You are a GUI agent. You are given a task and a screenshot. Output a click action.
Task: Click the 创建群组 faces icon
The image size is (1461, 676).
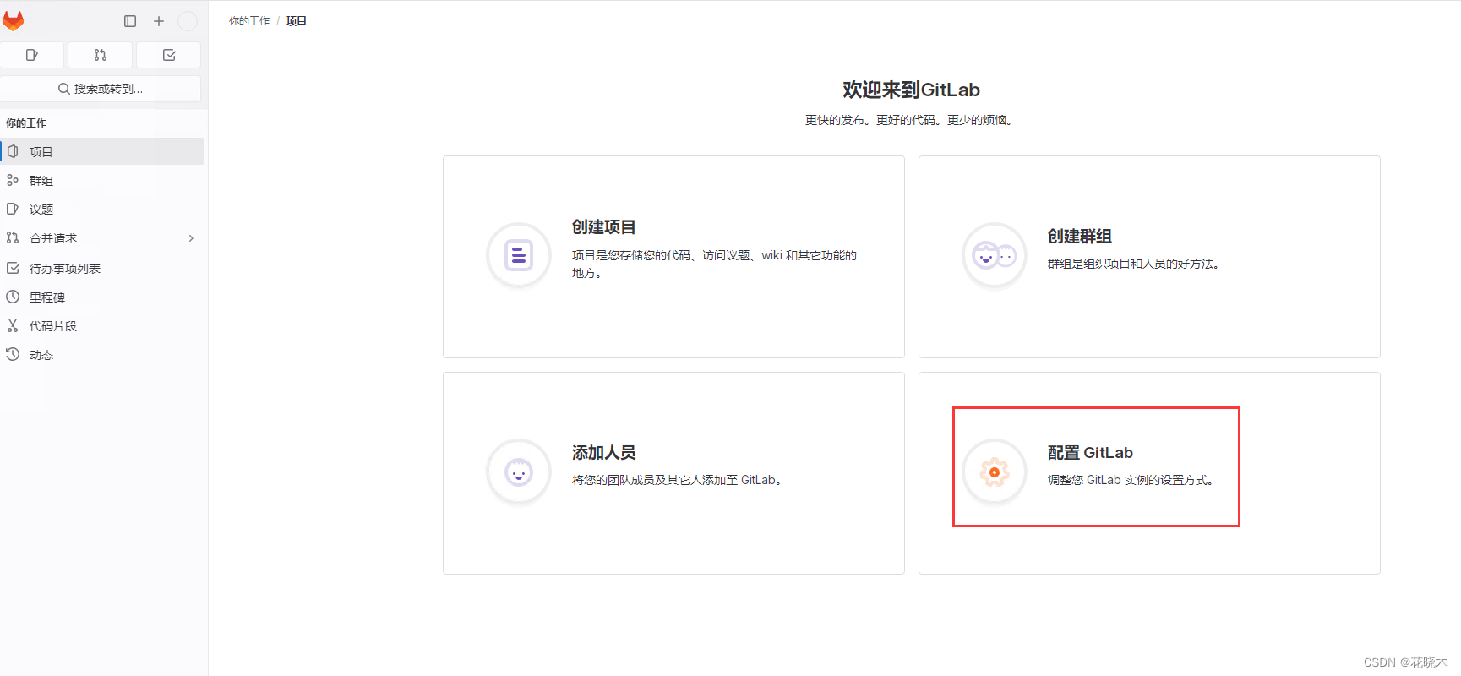coord(995,255)
